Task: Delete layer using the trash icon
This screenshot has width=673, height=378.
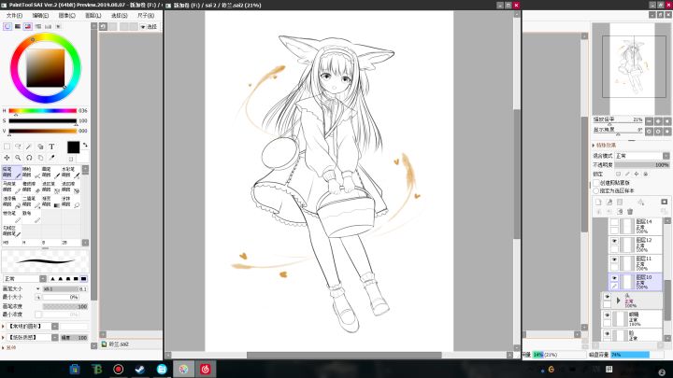Action: [x=630, y=211]
